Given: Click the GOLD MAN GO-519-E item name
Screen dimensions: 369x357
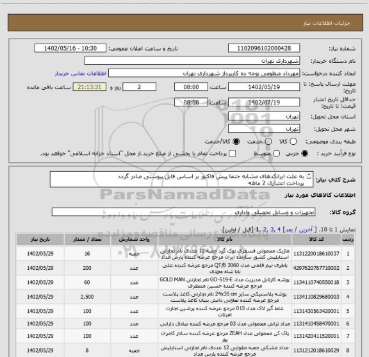Looking at the screenshot, I should [225, 283].
